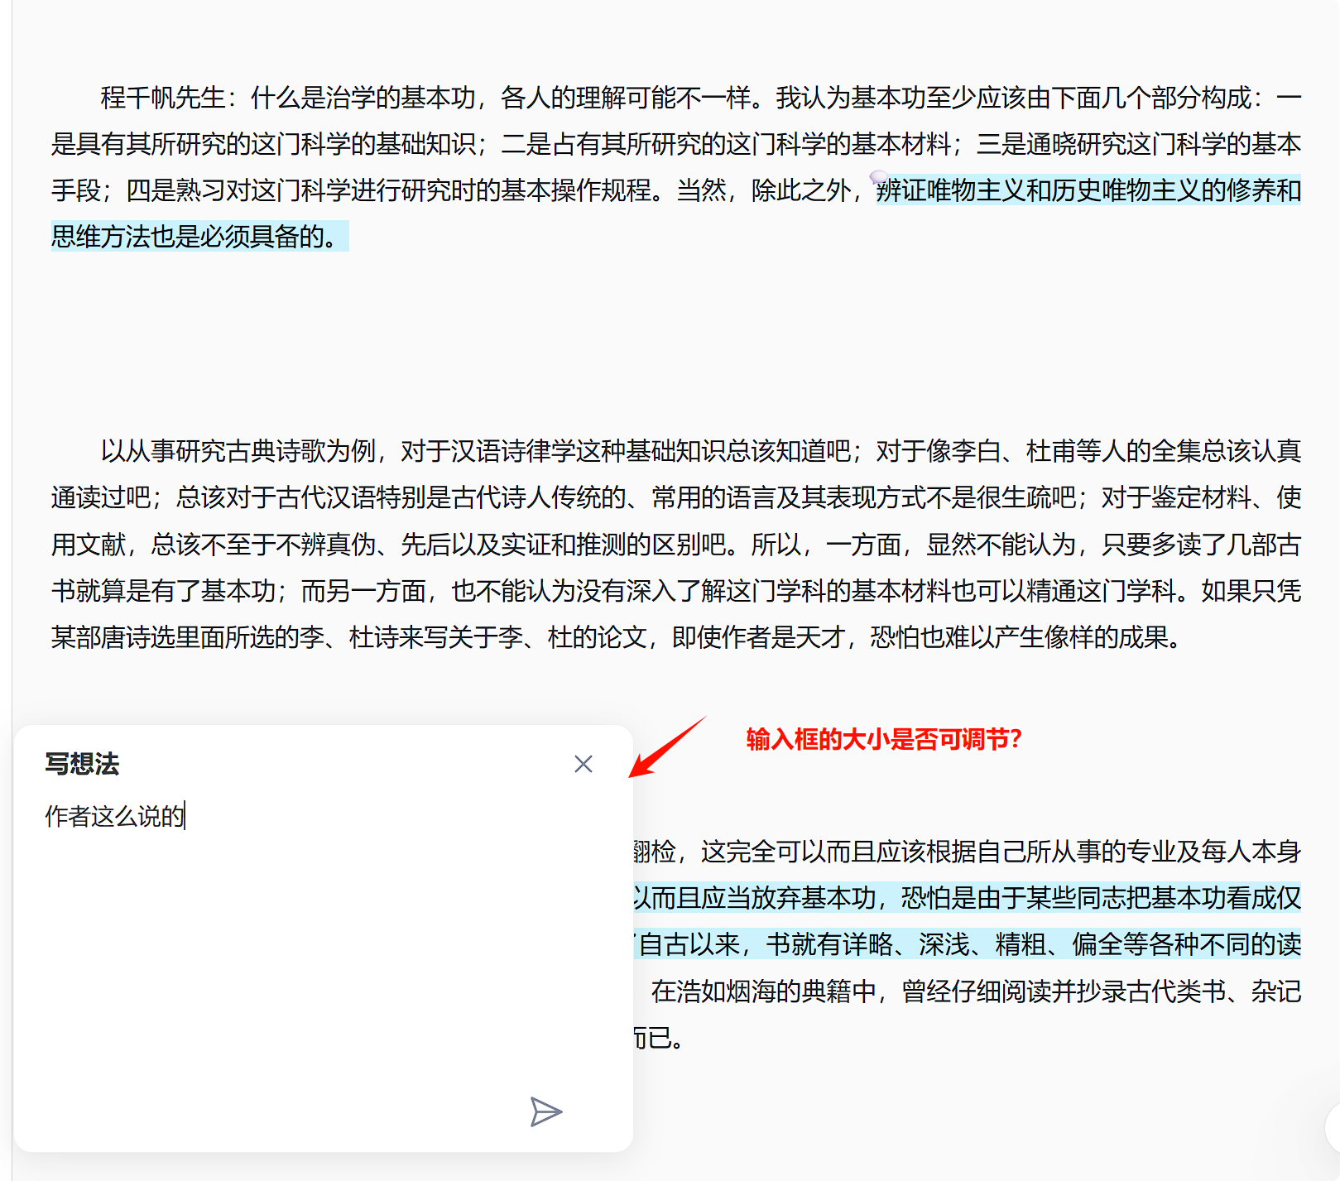Click highlighted line 自古以来，书就有详略

[x=968, y=944]
